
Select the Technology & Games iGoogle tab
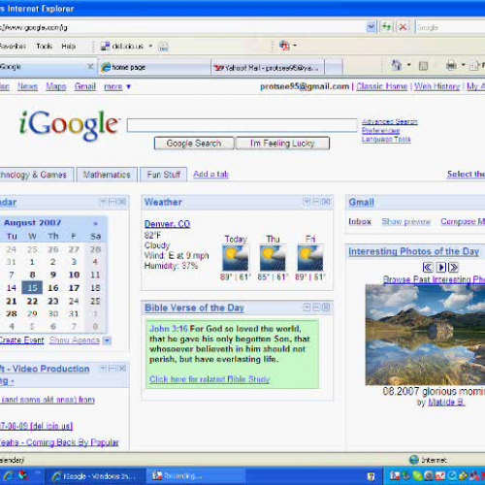click(36, 175)
